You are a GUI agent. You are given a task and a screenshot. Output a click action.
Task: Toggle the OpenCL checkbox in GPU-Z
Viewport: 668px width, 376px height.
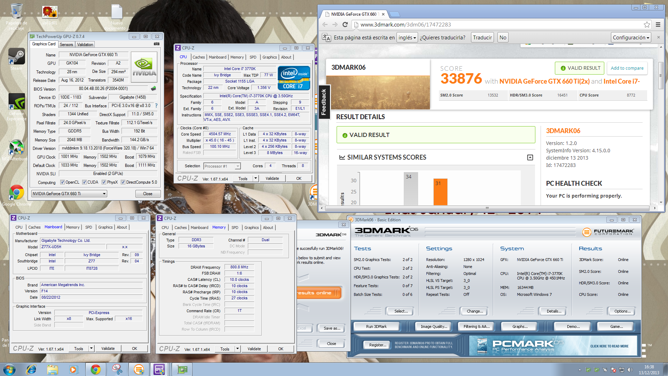pos(62,182)
